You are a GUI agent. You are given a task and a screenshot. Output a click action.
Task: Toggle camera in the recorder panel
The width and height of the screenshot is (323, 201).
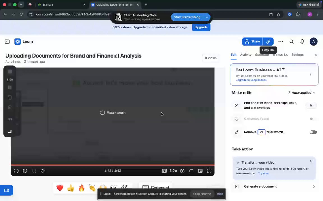(10, 131)
